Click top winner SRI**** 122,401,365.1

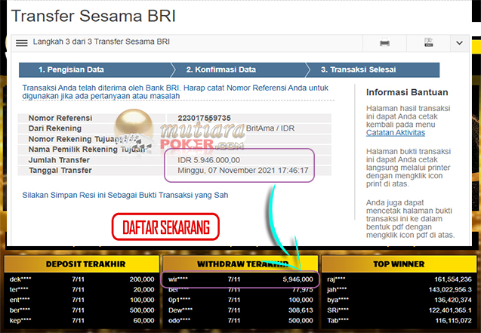399,310
